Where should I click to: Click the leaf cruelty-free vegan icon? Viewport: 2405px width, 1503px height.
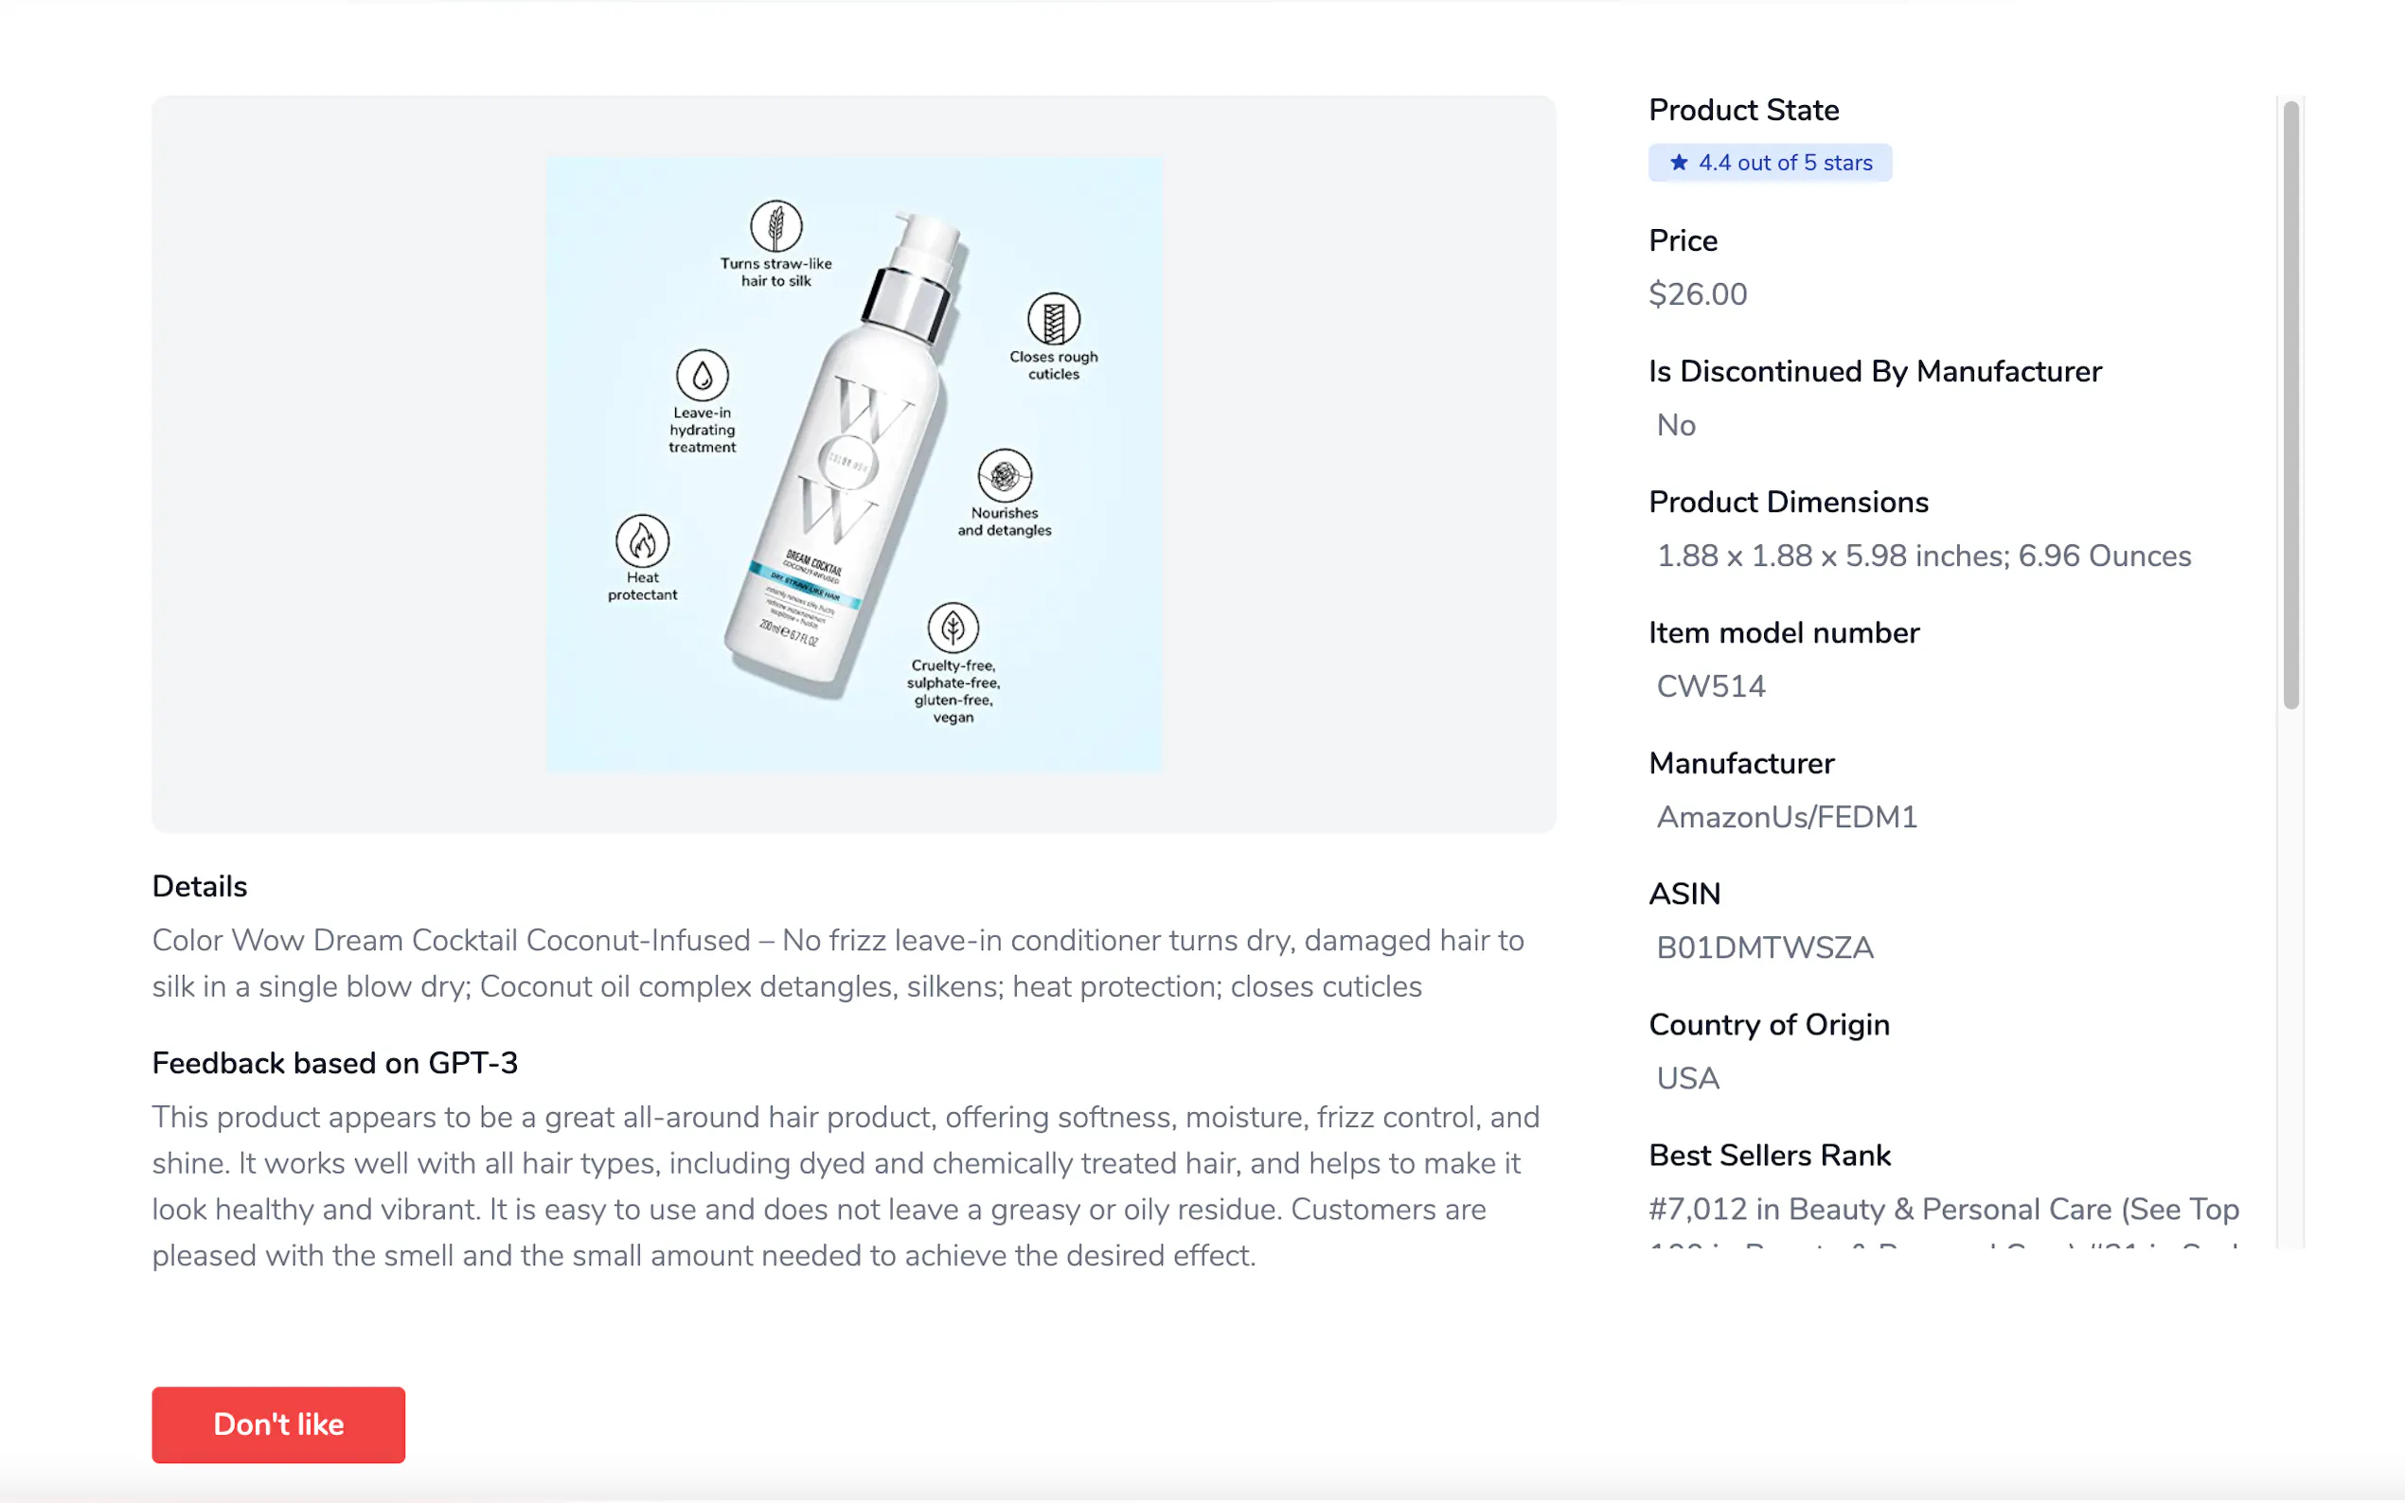tap(953, 628)
